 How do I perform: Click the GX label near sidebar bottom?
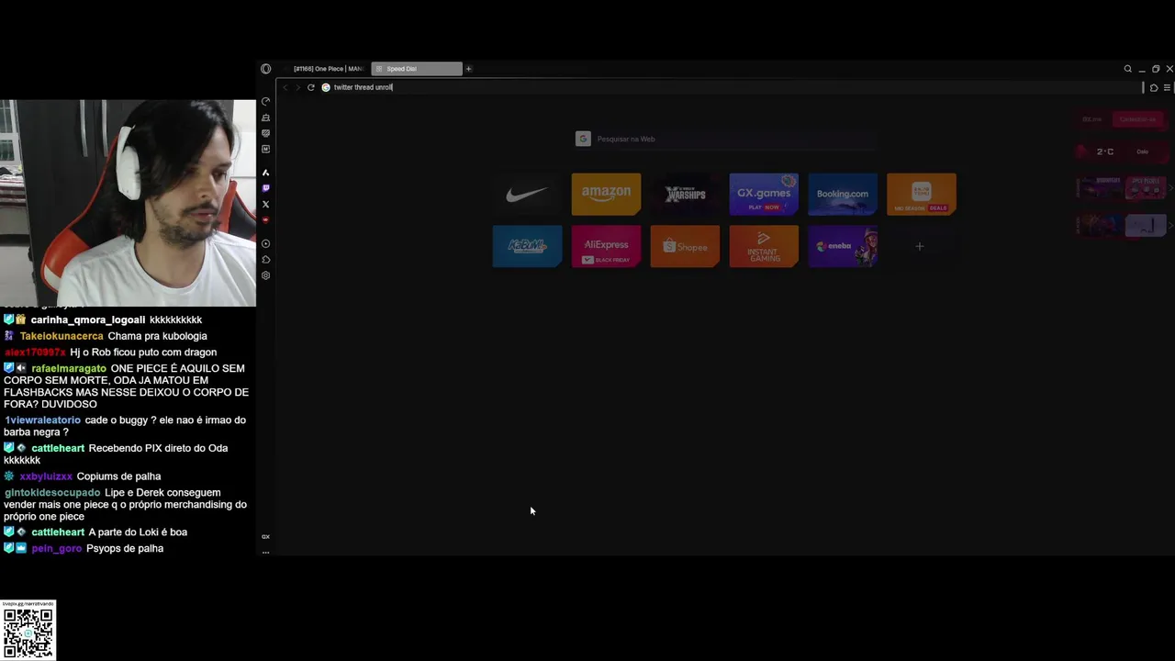point(266,536)
